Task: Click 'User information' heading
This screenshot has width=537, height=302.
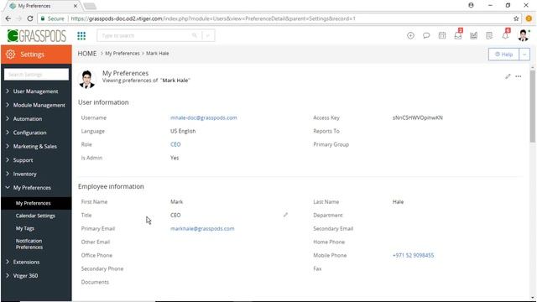Action: [x=103, y=102]
